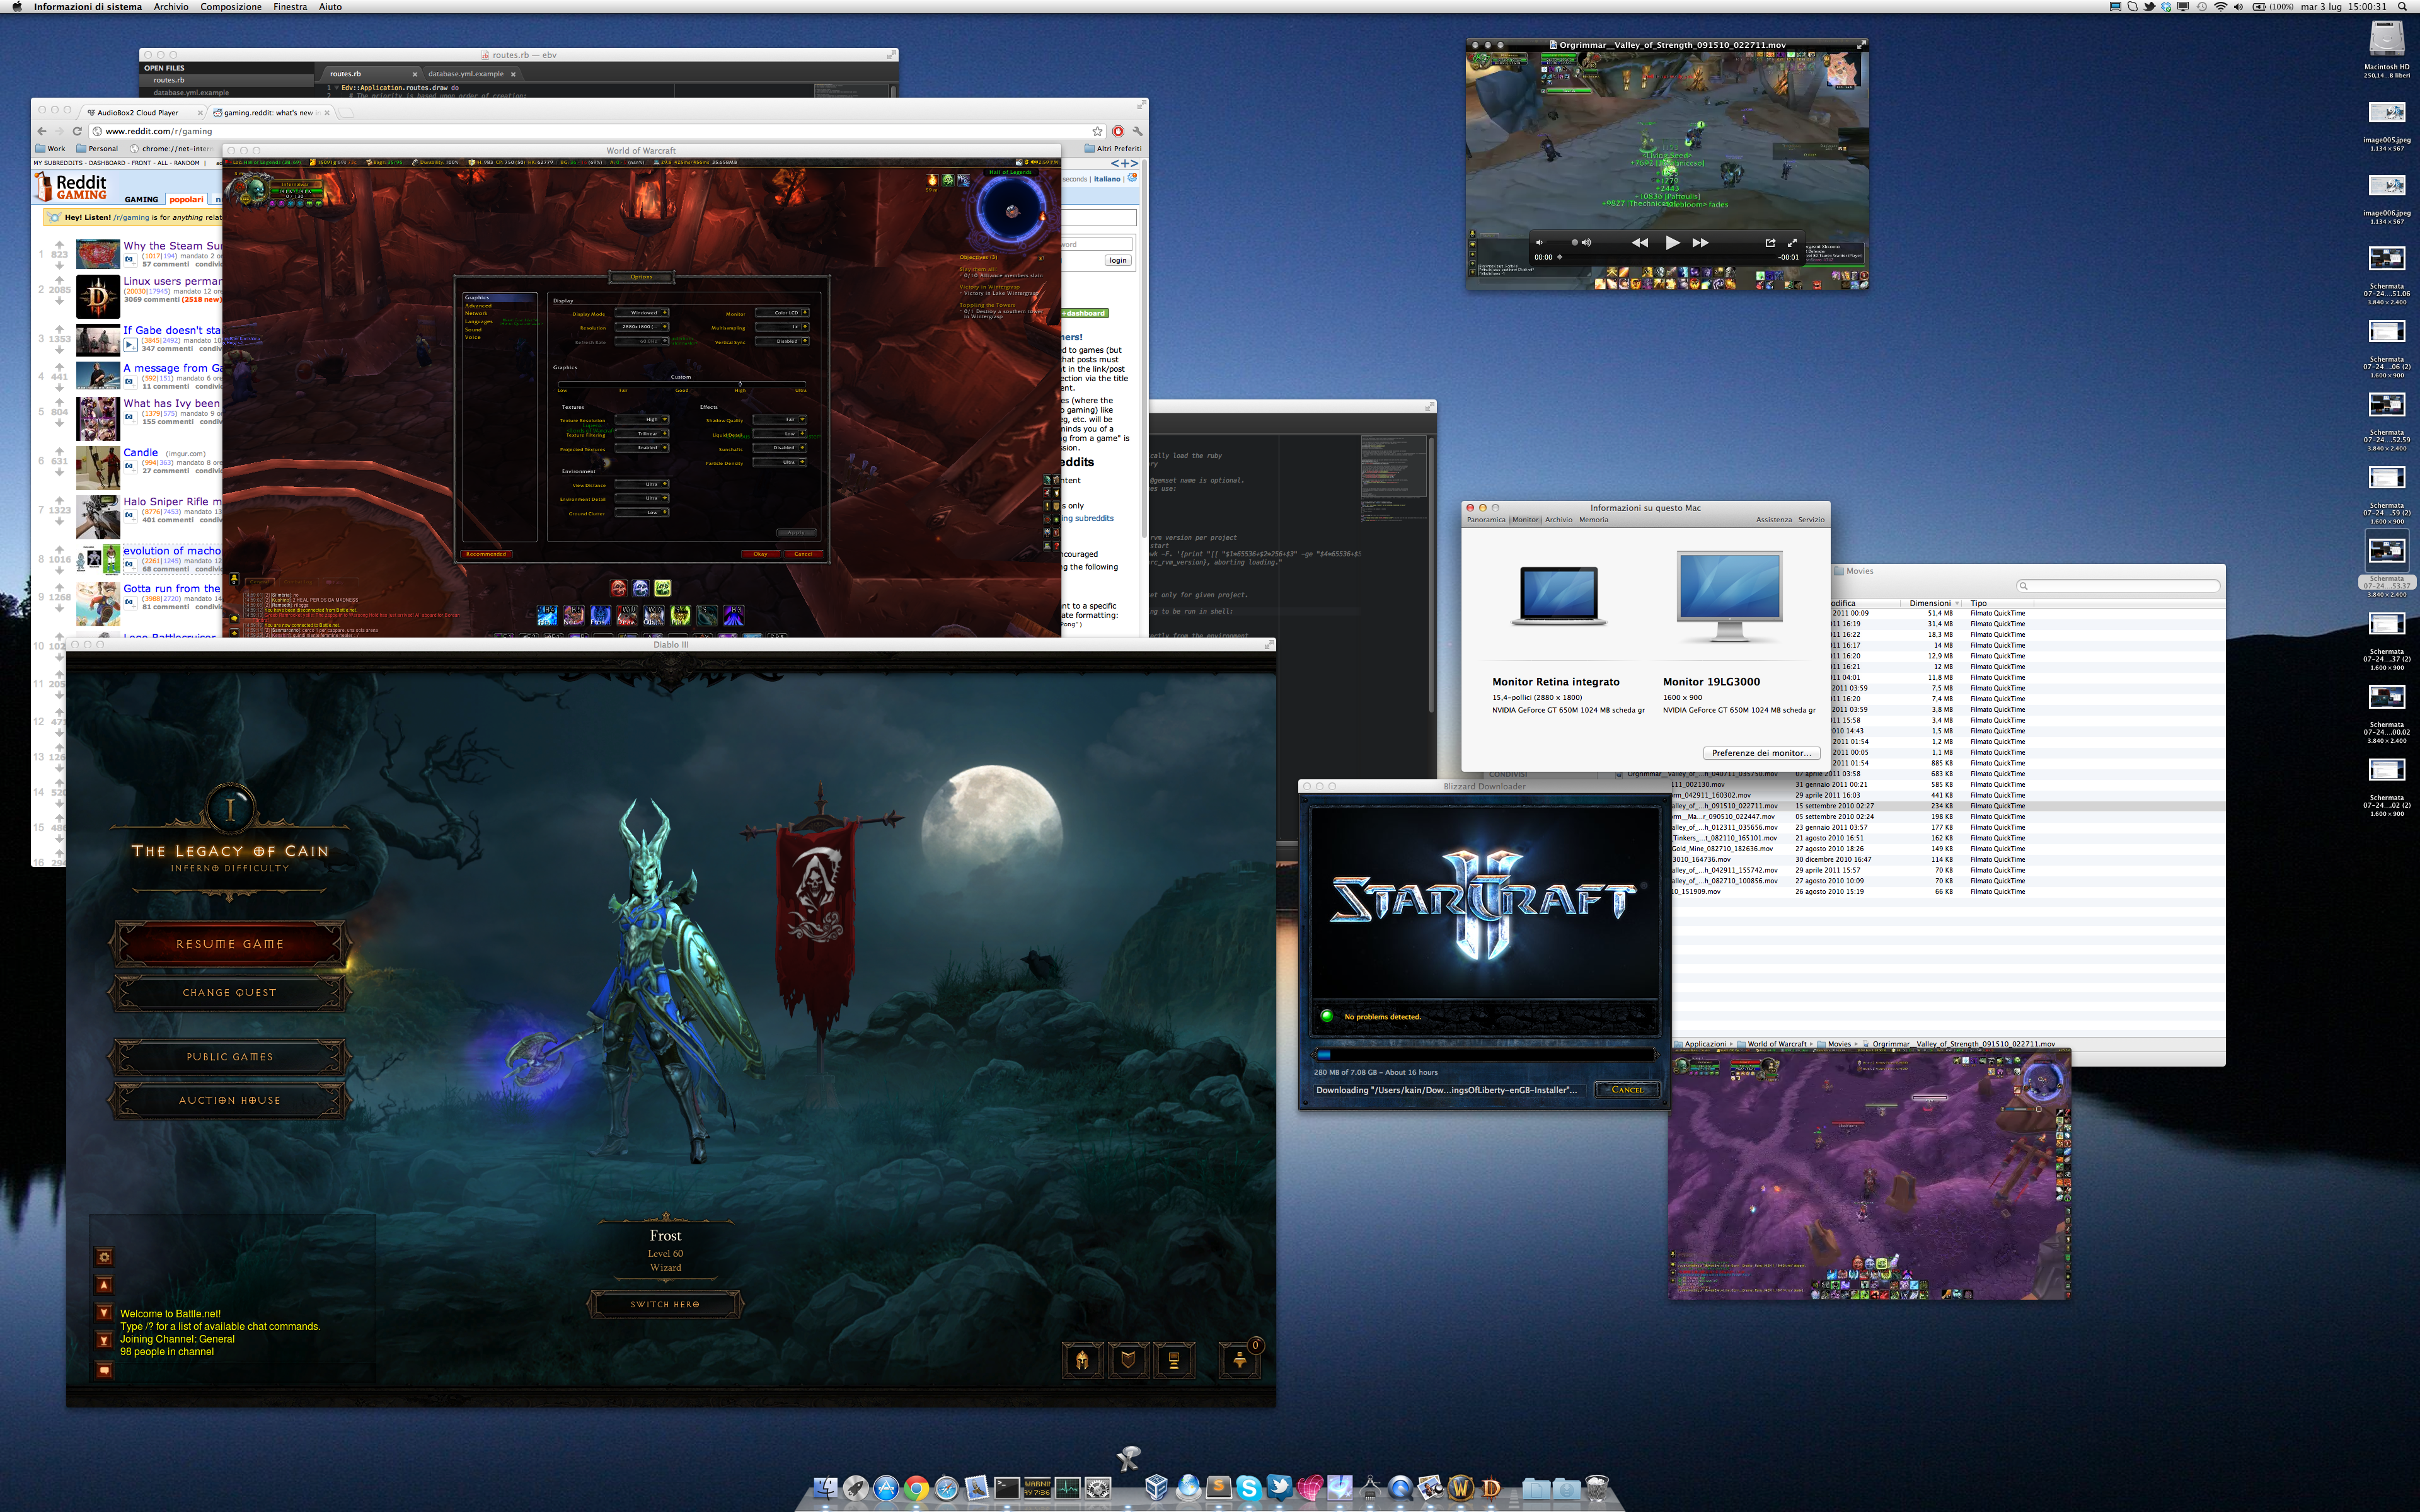The height and width of the screenshot is (1512, 2420).
Task: Select Advanced in WoW options list
Action: [x=478, y=306]
